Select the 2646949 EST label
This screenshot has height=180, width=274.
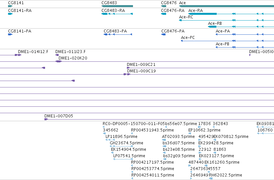[199, 175]
